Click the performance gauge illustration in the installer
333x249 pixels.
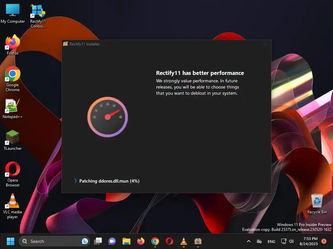tap(108, 117)
